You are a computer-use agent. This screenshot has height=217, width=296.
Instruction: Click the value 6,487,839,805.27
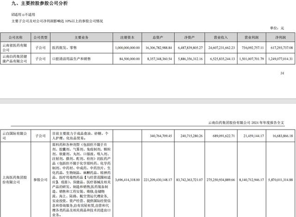(190, 48)
